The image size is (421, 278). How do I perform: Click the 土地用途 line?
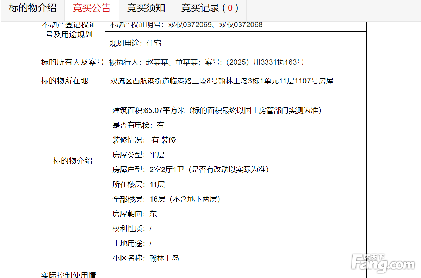(132, 244)
